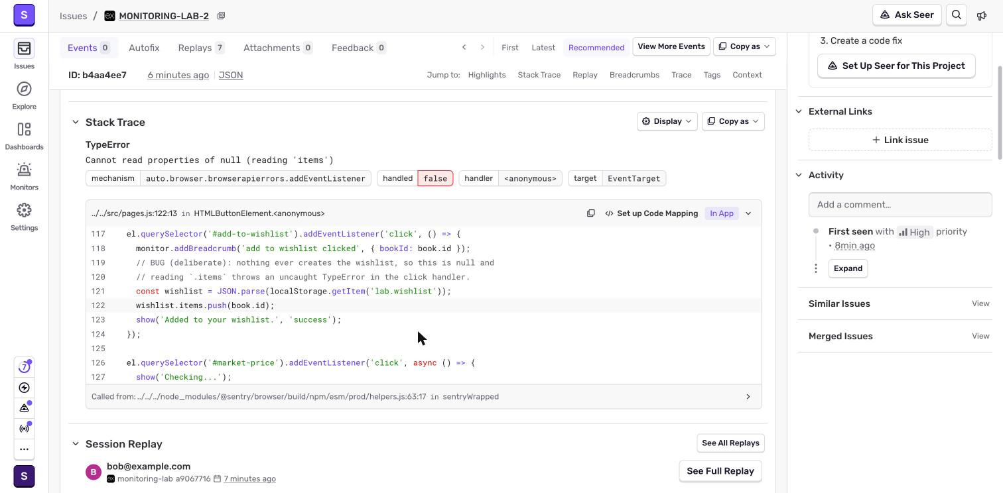Screen dimensions: 1003x493
Task: Collapse the Activity section
Action: (799, 175)
